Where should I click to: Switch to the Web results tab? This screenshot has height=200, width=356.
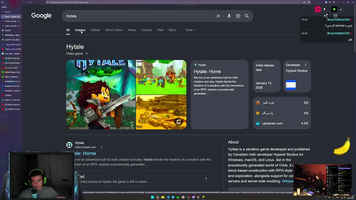click(x=160, y=30)
